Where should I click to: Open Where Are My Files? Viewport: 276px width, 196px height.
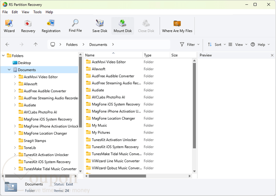[x=177, y=26]
